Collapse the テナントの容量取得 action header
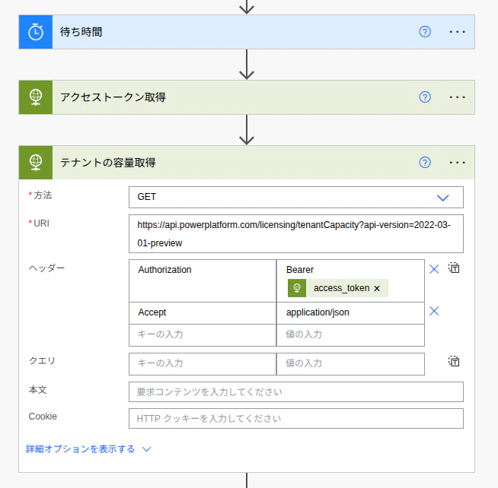Viewport: 498px width, 488px height. (247, 163)
